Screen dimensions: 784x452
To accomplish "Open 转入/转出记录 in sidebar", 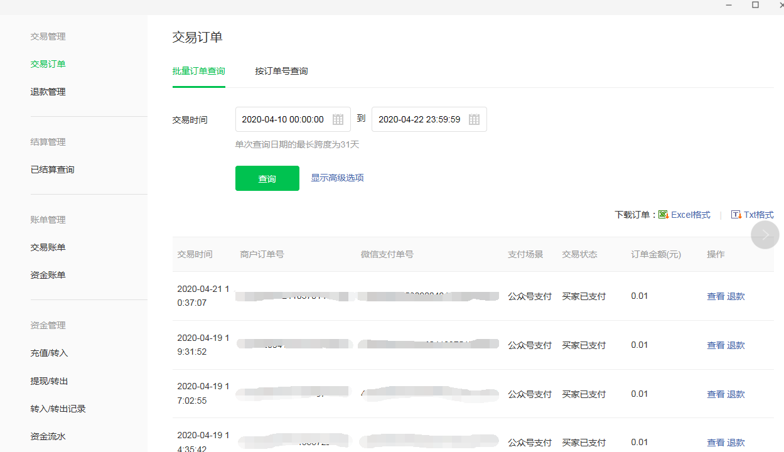I will [58, 409].
